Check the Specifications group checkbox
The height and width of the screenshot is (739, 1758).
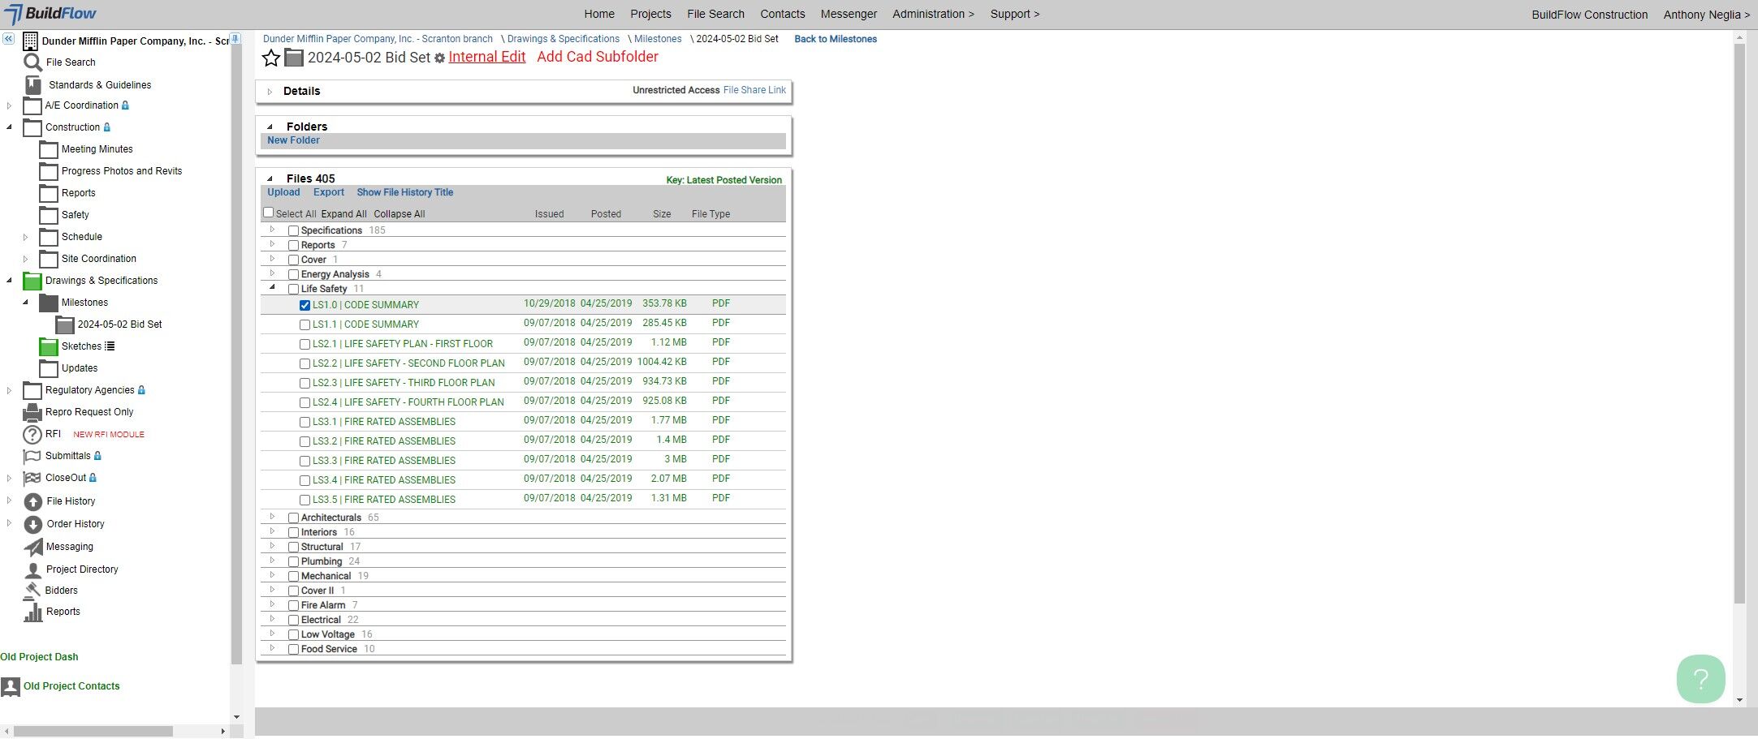(294, 231)
